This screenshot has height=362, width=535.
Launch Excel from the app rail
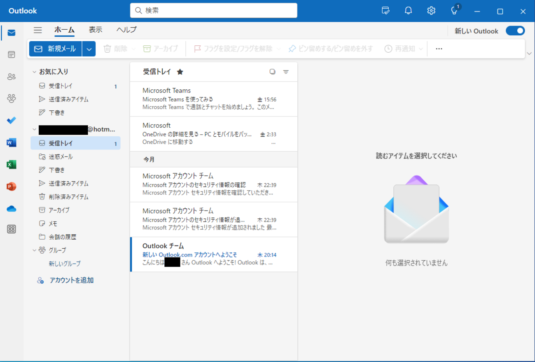coord(12,165)
